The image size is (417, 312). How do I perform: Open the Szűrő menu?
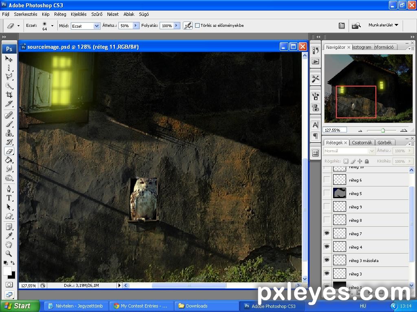(x=97, y=14)
